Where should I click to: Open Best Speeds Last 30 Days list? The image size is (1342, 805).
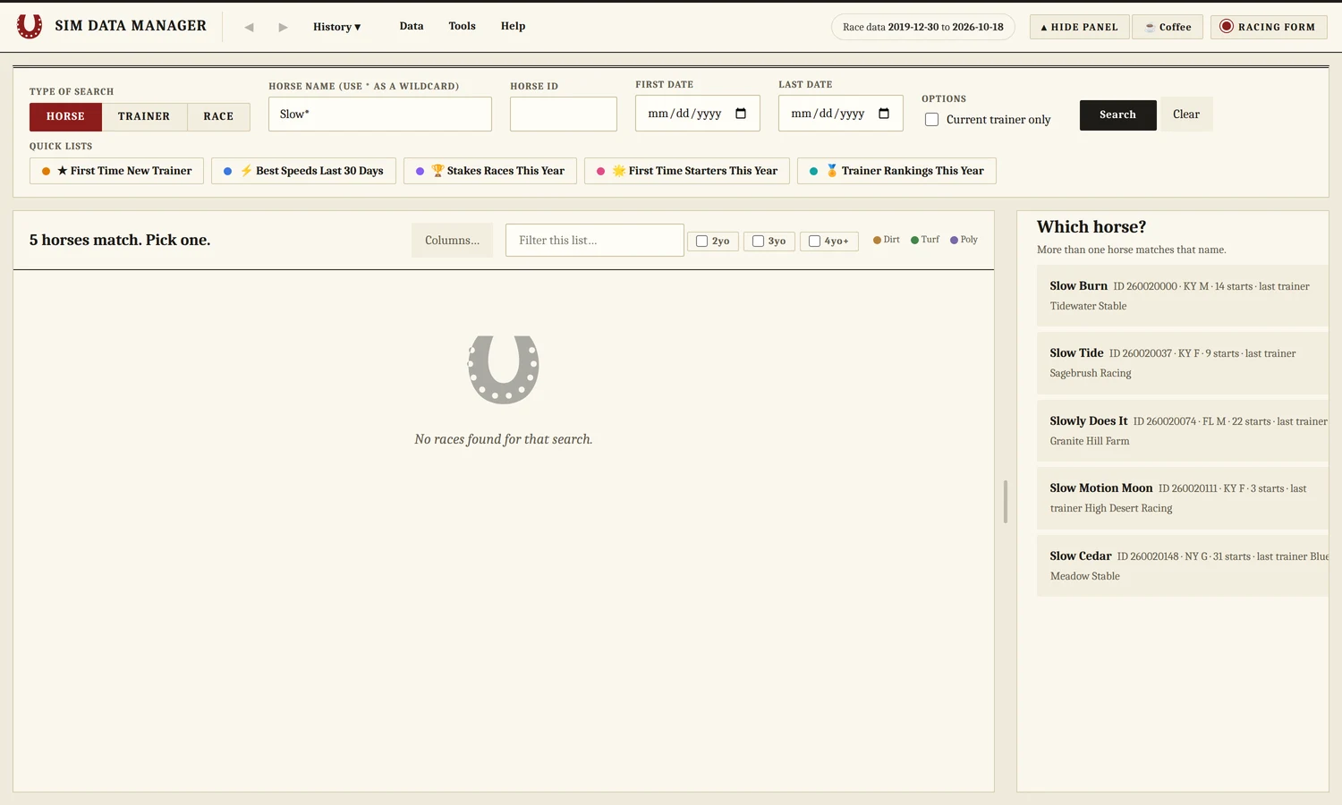click(x=303, y=171)
